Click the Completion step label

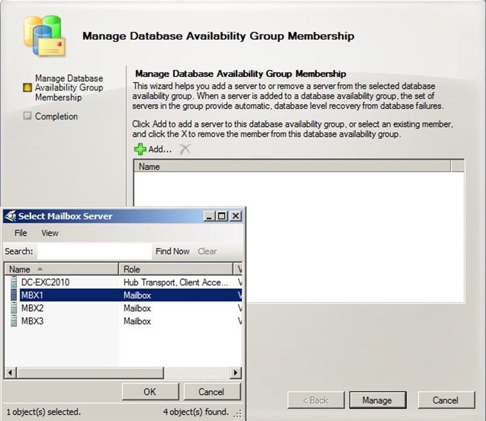point(57,116)
